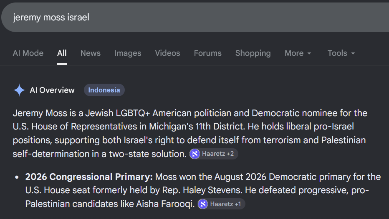Switch to AI Mode tab
This screenshot has width=389, height=219.
point(28,53)
